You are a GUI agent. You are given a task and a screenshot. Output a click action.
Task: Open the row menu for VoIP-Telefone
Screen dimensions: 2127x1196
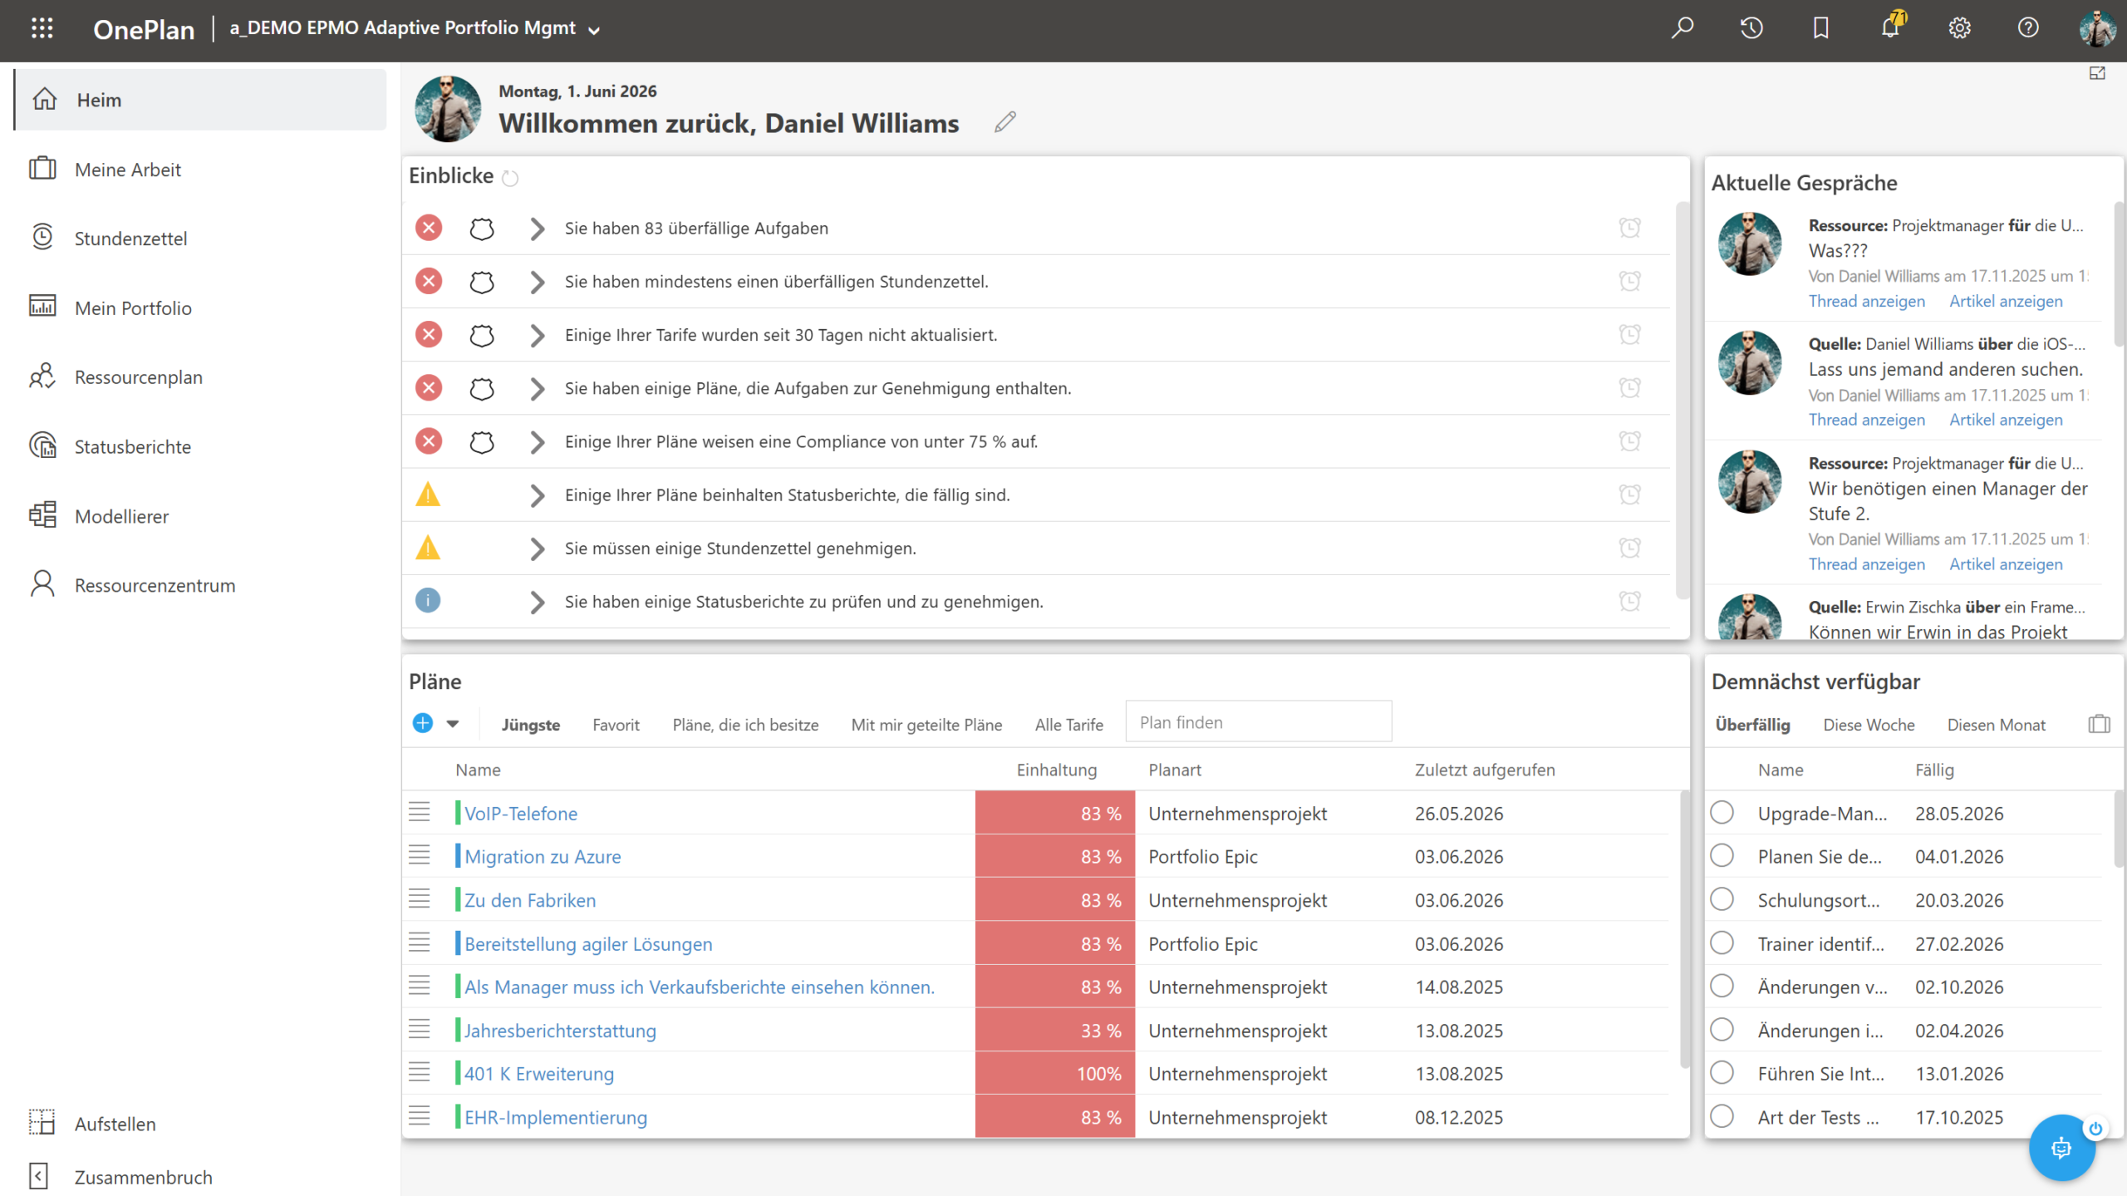coord(420,813)
